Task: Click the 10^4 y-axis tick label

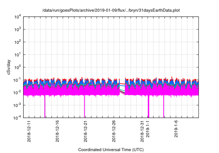Action: 17,17
